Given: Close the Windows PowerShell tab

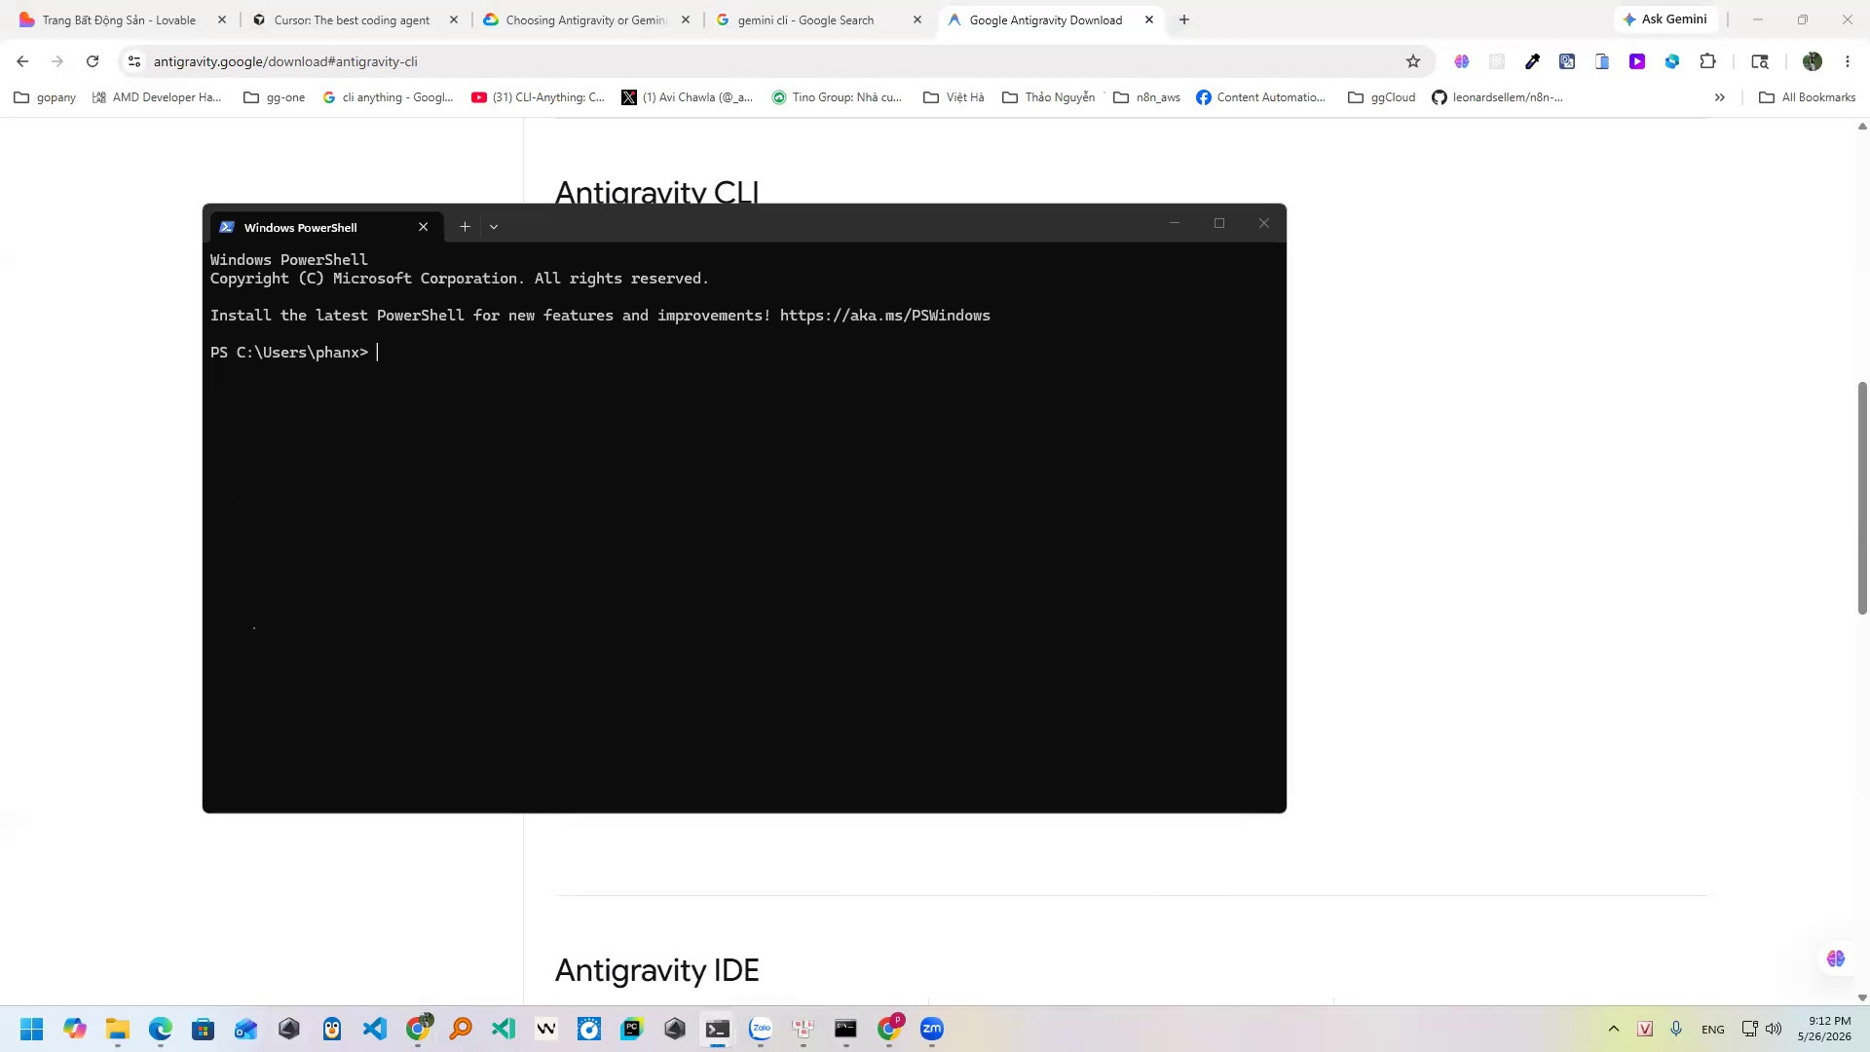Looking at the screenshot, I should coord(423,227).
